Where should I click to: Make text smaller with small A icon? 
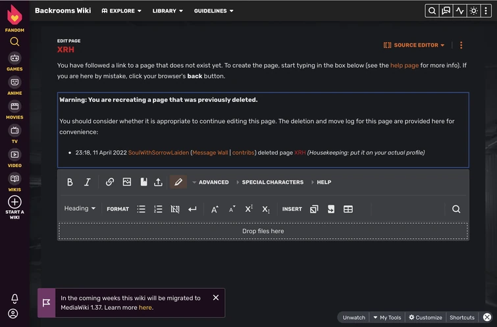click(232, 209)
